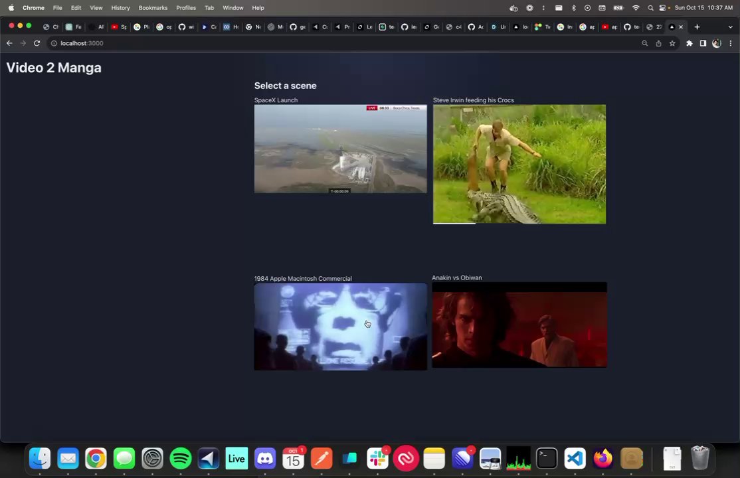Open Discord from the dock

265,458
